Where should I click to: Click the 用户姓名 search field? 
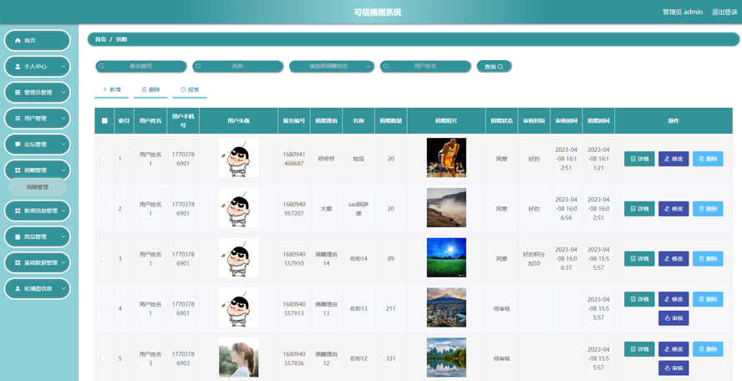pos(425,67)
